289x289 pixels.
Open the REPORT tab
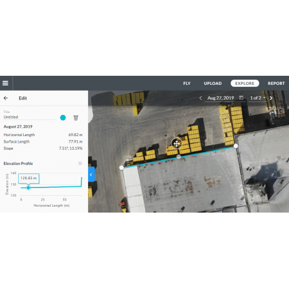(x=276, y=83)
